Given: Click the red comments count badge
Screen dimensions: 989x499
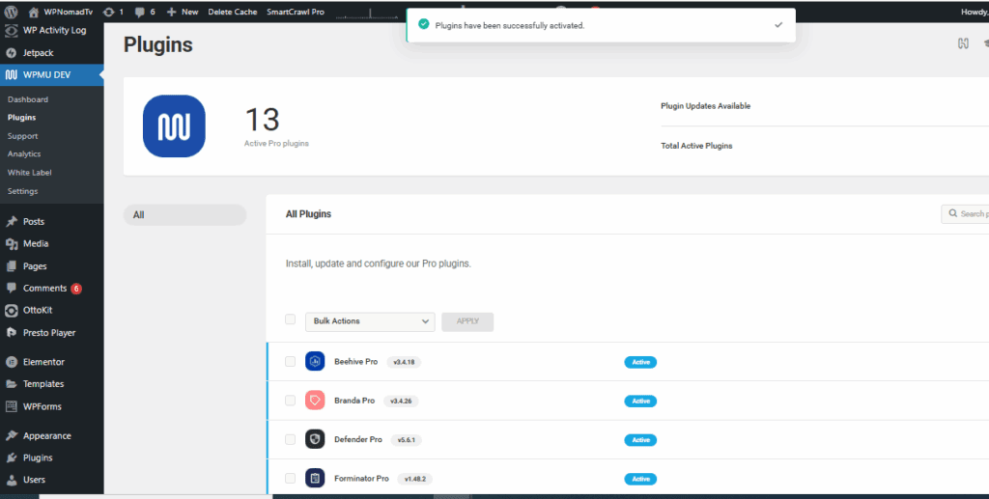Looking at the screenshot, I should [76, 289].
